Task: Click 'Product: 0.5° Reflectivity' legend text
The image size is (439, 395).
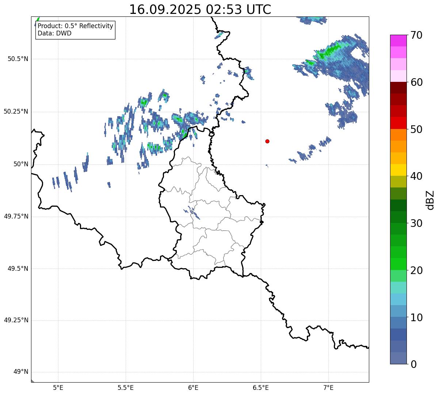Action: click(x=75, y=26)
